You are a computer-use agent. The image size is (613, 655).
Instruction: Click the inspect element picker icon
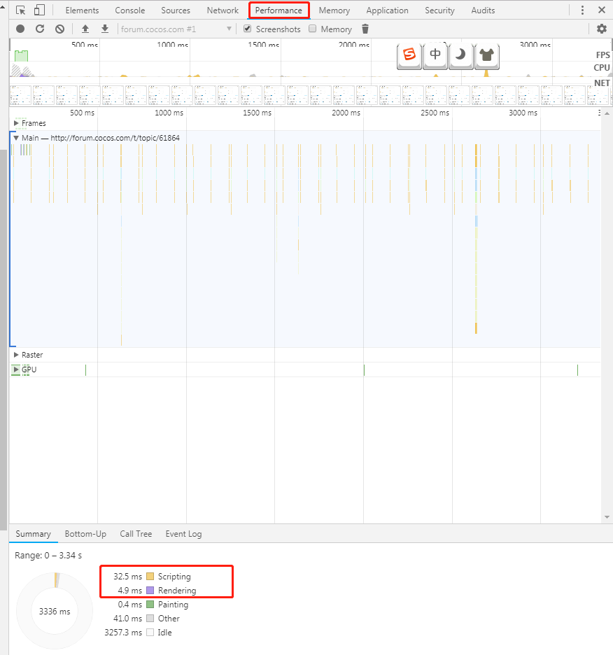pos(20,10)
